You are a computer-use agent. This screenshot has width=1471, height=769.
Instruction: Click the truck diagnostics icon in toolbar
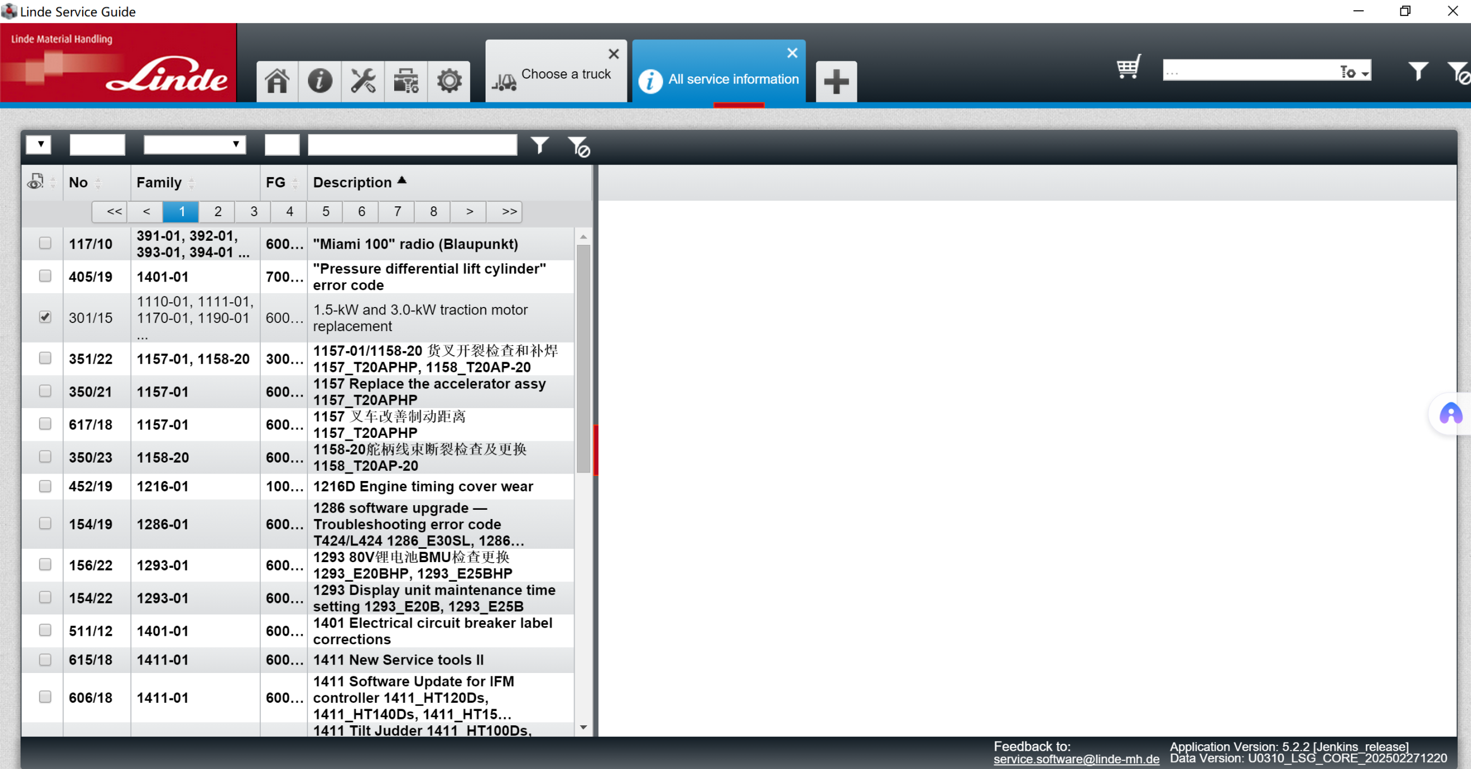(x=406, y=81)
